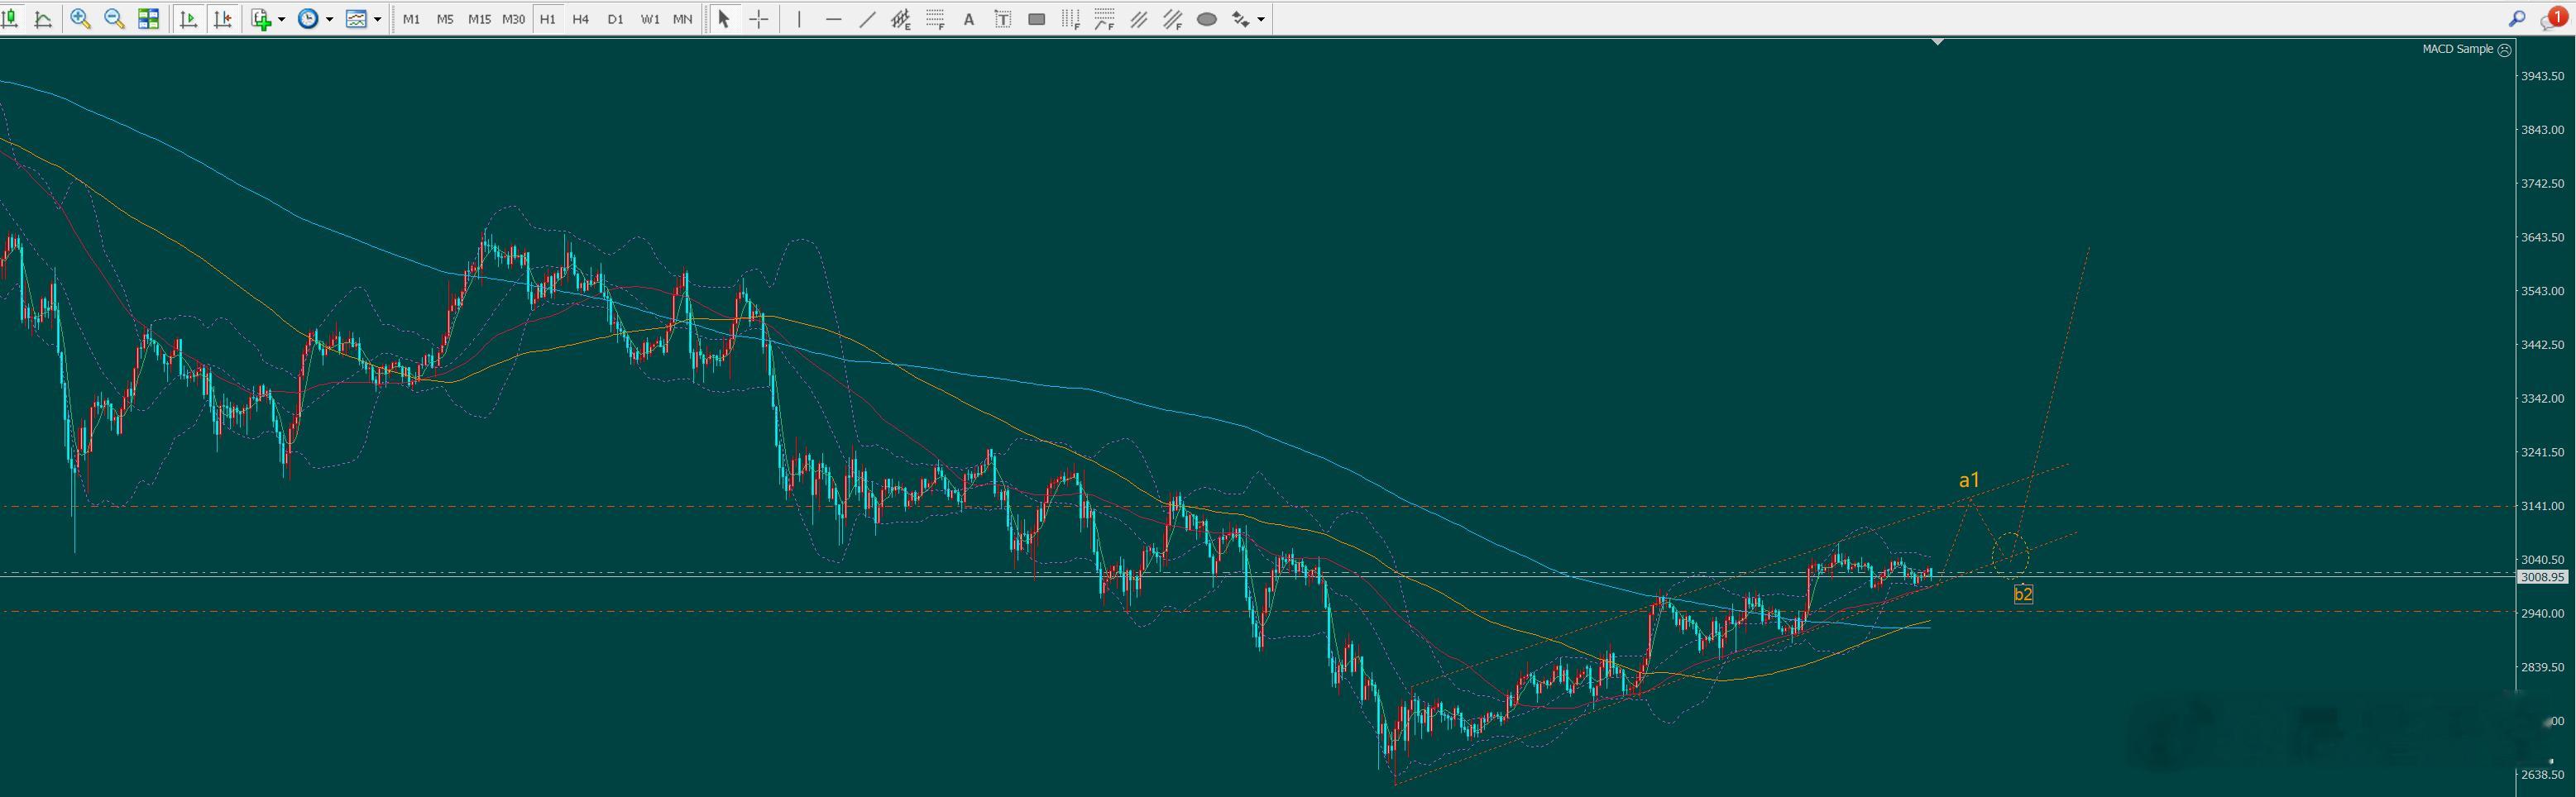The height and width of the screenshot is (797, 2576).
Task: Switch timeframe to M15
Action: [479, 19]
